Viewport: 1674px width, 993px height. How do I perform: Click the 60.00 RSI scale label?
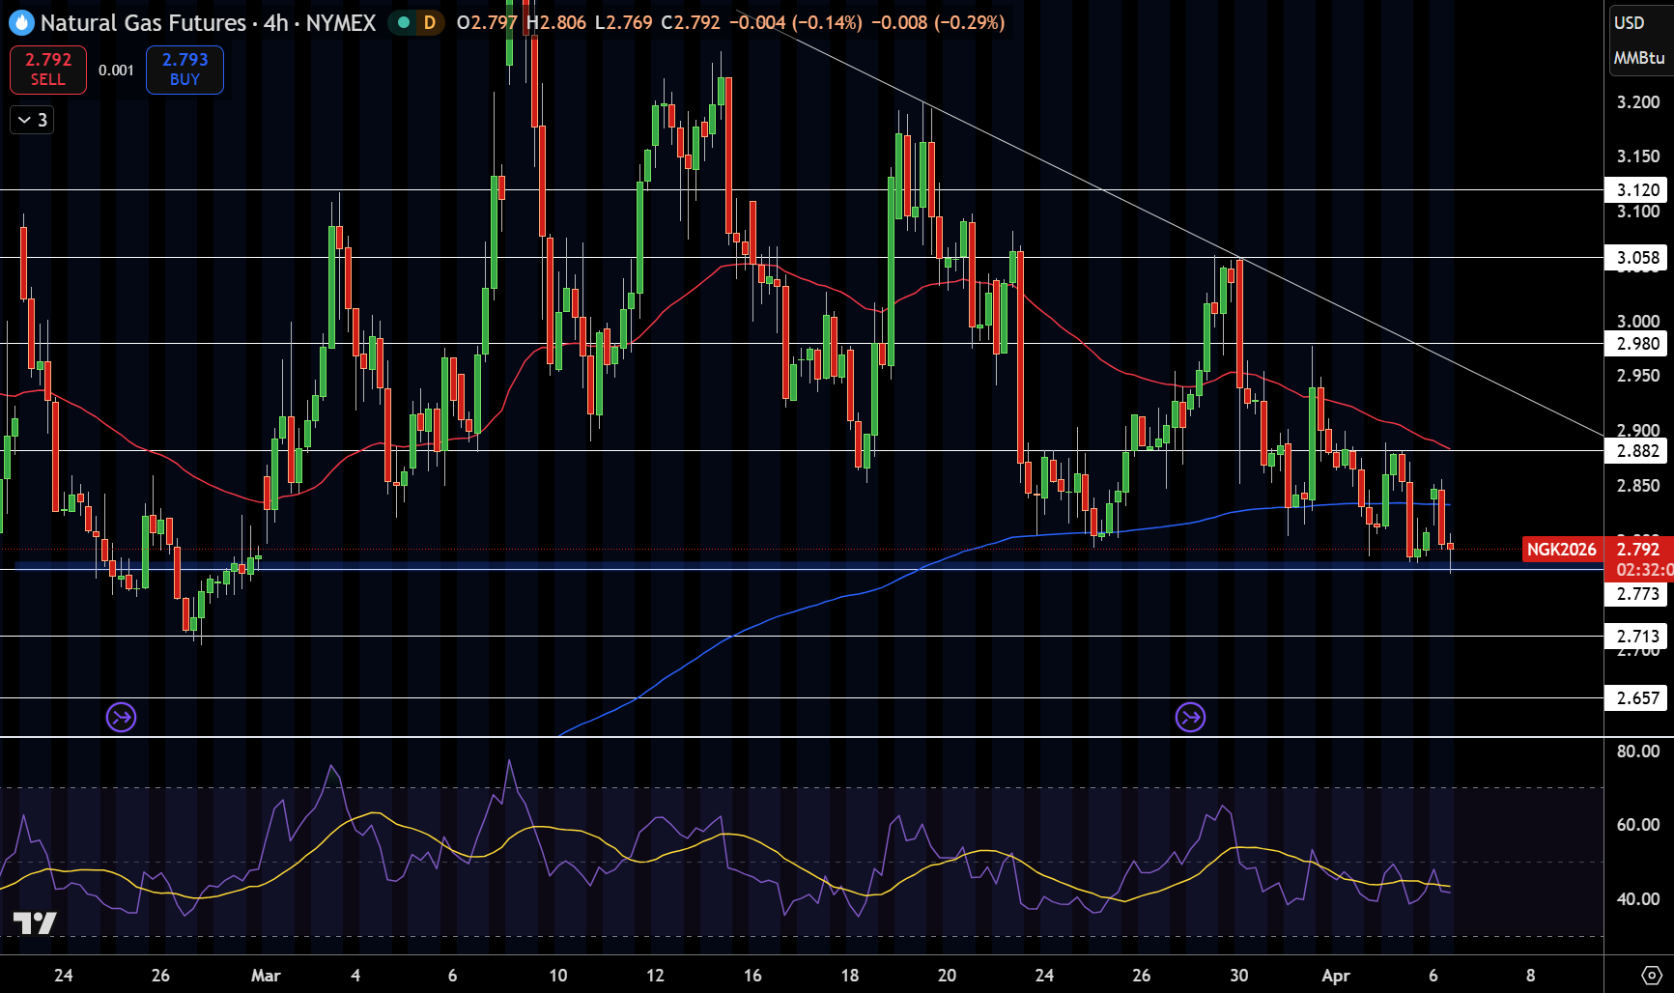click(x=1638, y=825)
